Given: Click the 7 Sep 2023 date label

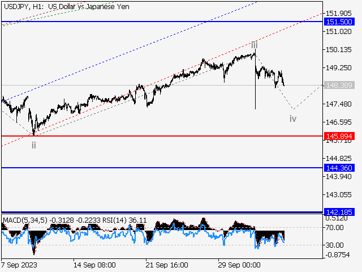Looking at the screenshot, I should click(x=19, y=265).
